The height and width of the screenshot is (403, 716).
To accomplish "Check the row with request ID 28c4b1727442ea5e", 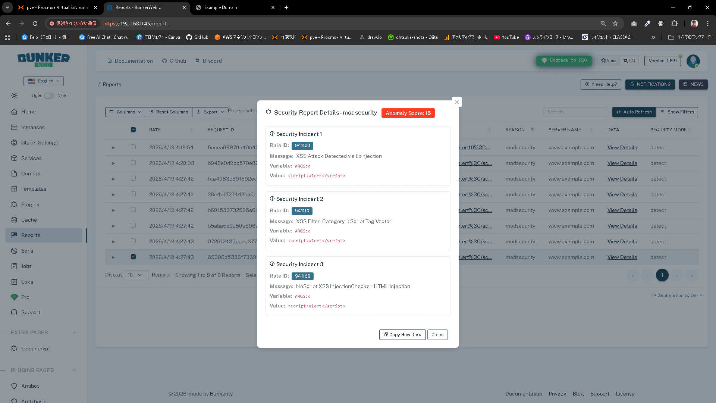I will pyautogui.click(x=133, y=194).
